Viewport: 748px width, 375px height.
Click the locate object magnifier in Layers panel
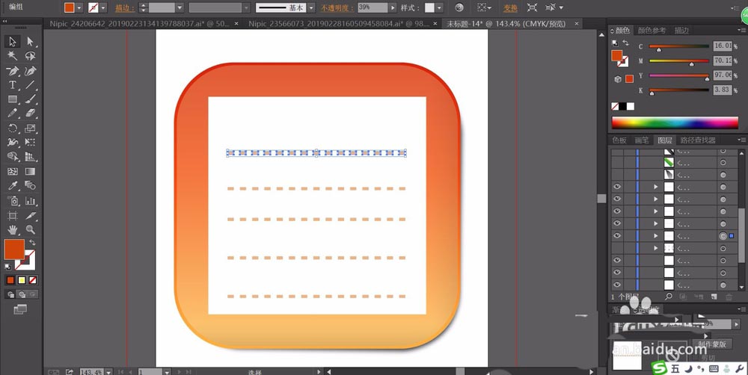pyautogui.click(x=669, y=297)
